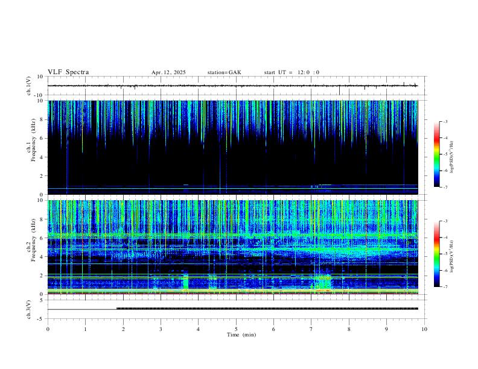The width and height of the screenshot is (478, 369).
Task: Click inside the ch.2 spectrogram panel
Action: click(x=233, y=247)
